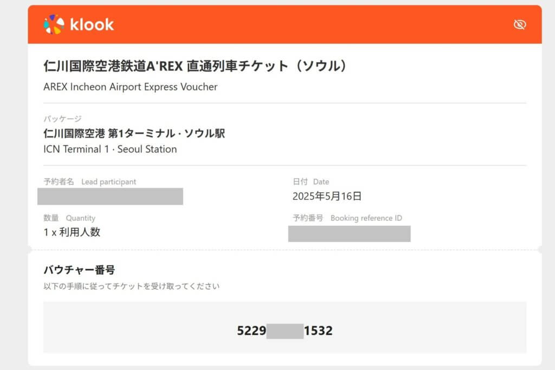Click the Lead participant label
Viewport: 555px width, 370px height.
[x=108, y=182]
